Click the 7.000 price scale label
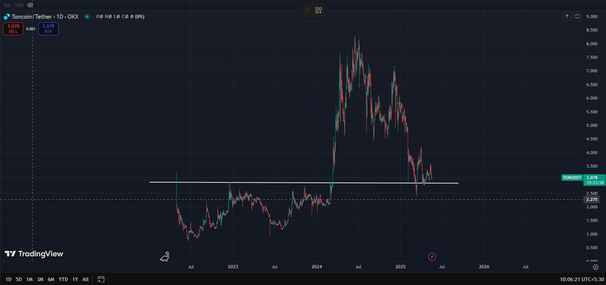Viewport: 606px width, 285px height. (x=592, y=70)
